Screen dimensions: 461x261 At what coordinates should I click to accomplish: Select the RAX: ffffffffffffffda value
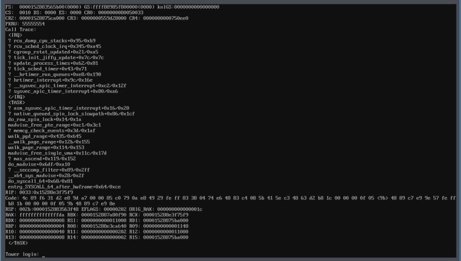coord(35,215)
